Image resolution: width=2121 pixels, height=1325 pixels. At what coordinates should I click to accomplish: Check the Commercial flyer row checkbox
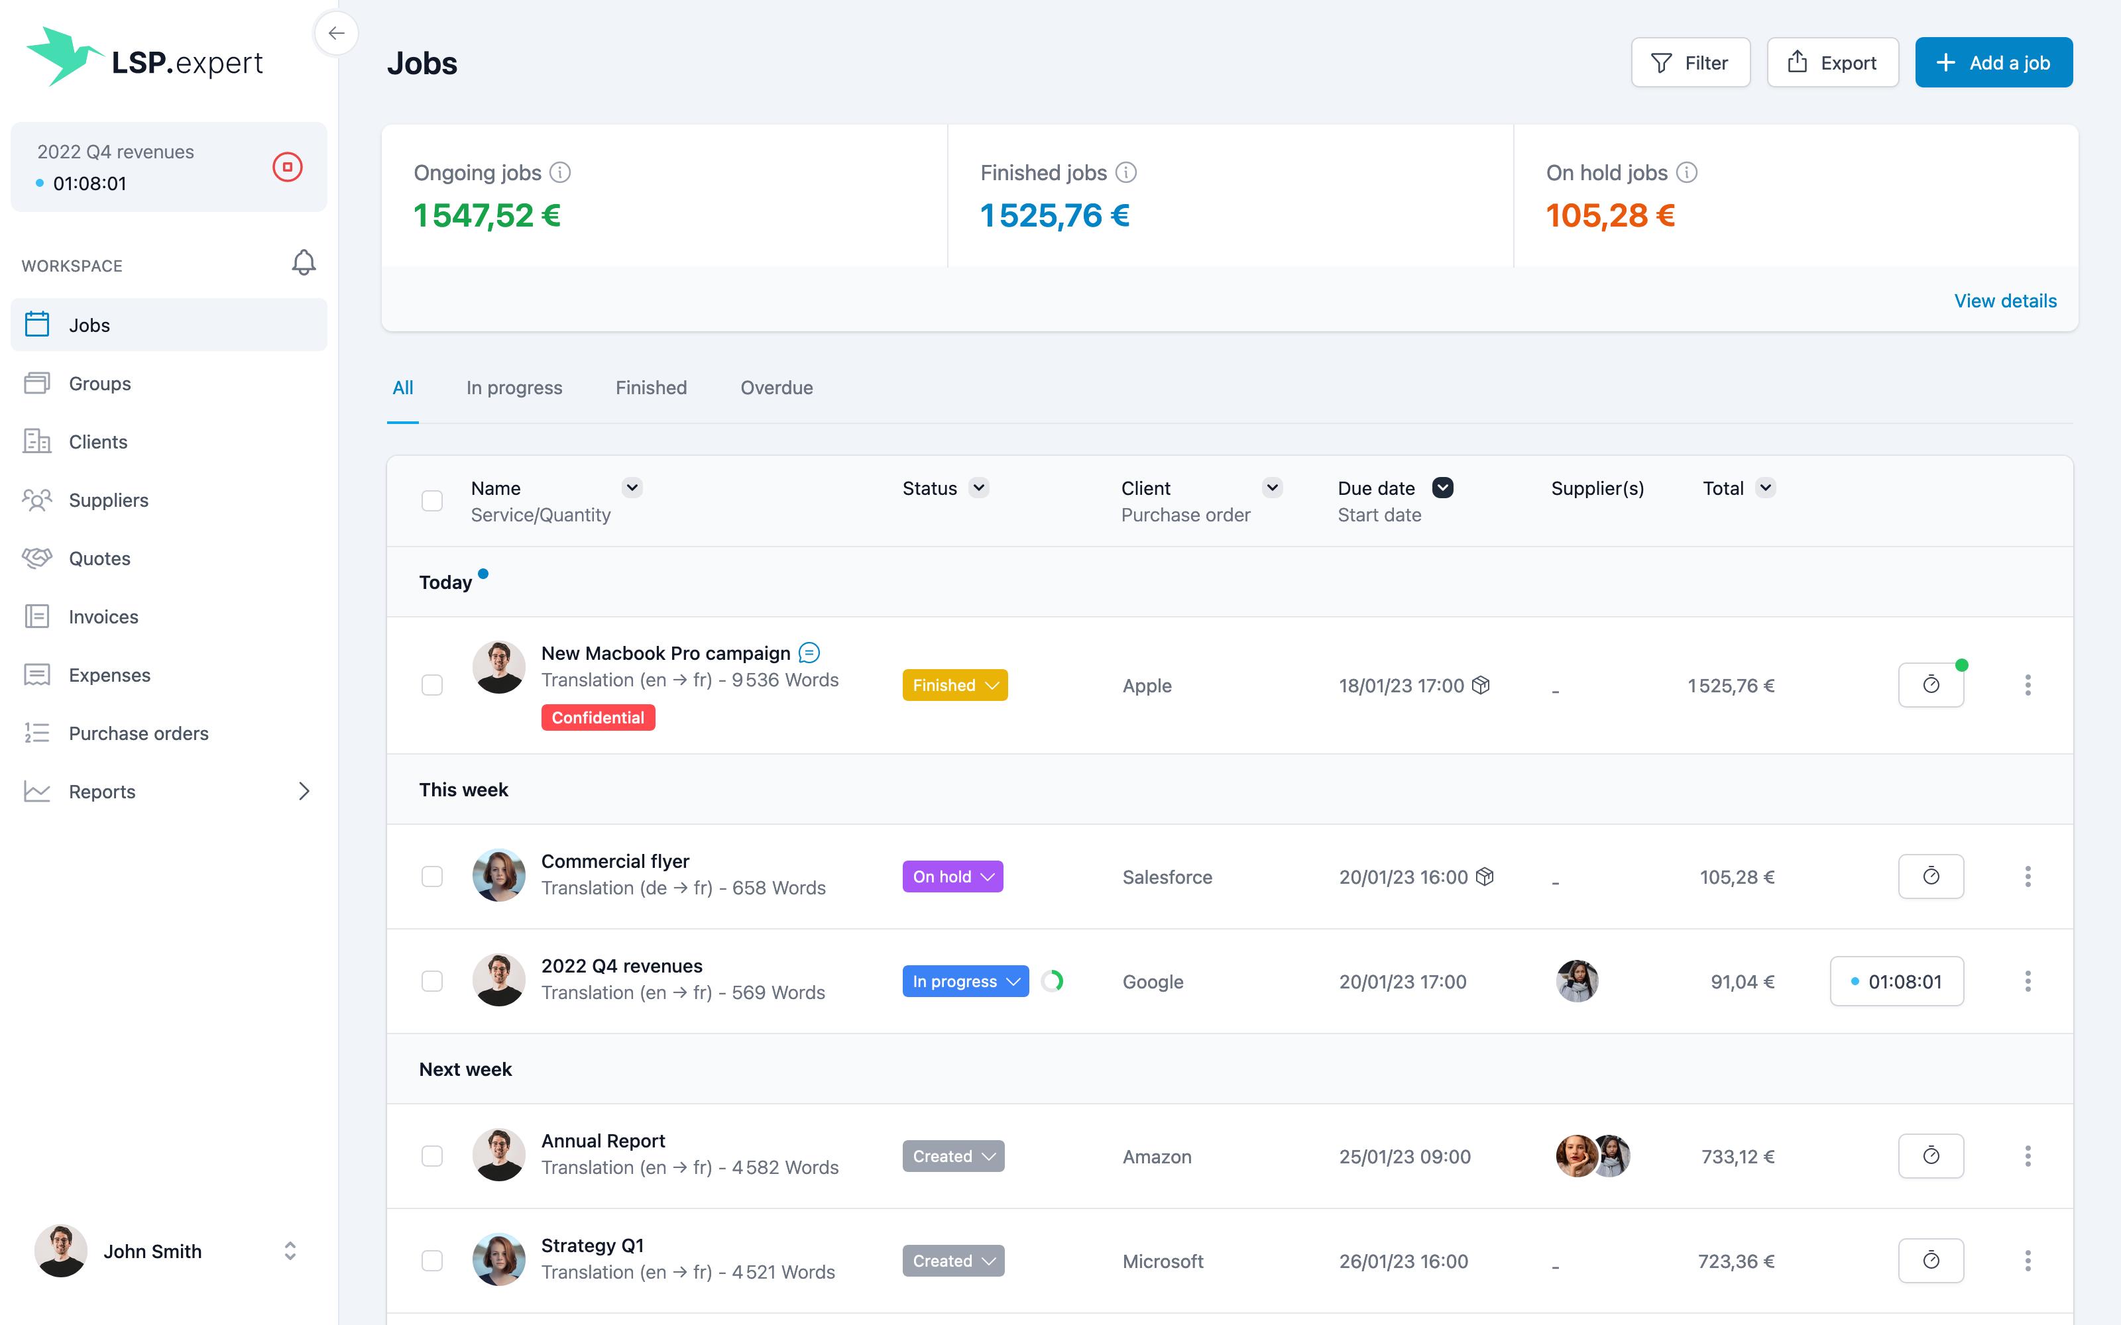432,876
